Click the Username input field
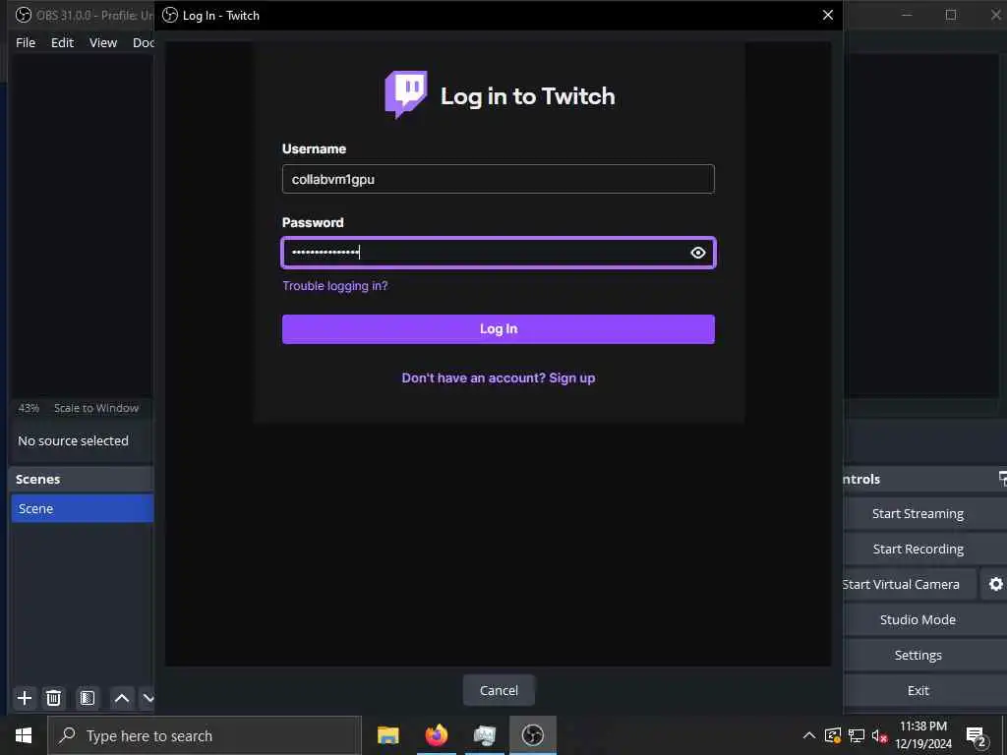 pyautogui.click(x=499, y=179)
